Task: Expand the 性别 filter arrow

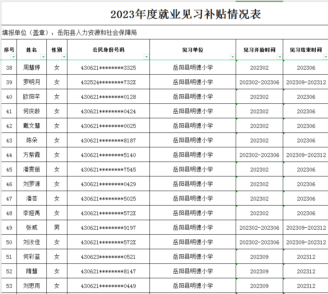Action: pos(64,57)
